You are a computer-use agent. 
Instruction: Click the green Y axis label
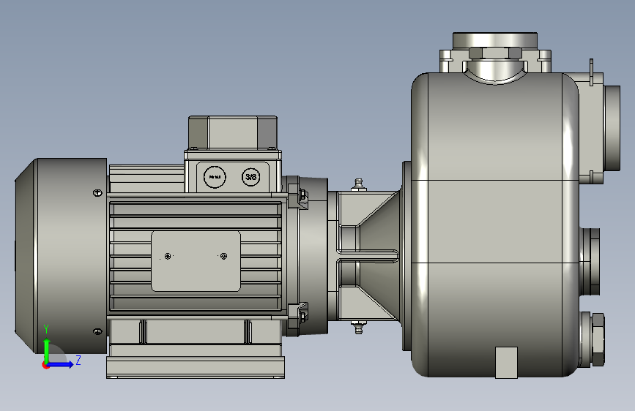coord(46,328)
